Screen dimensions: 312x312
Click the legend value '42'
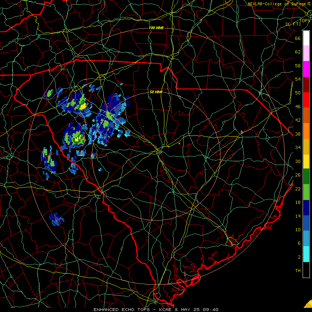coord(298,120)
